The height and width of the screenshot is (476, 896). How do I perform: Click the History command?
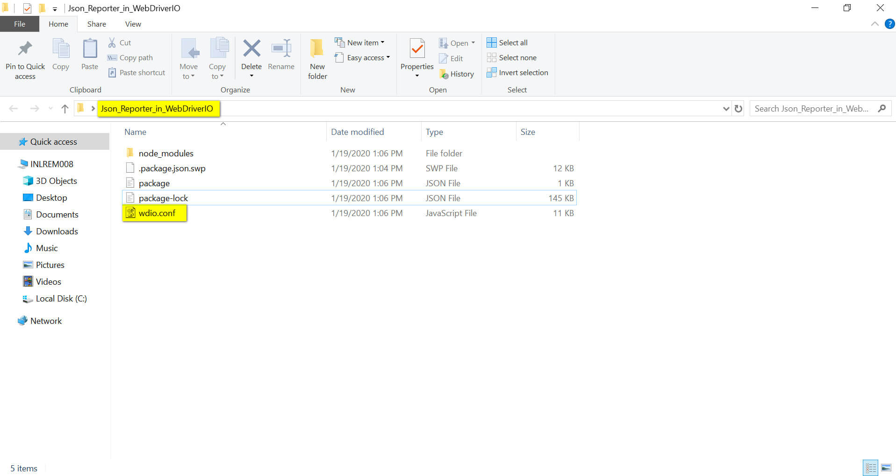coord(457,74)
